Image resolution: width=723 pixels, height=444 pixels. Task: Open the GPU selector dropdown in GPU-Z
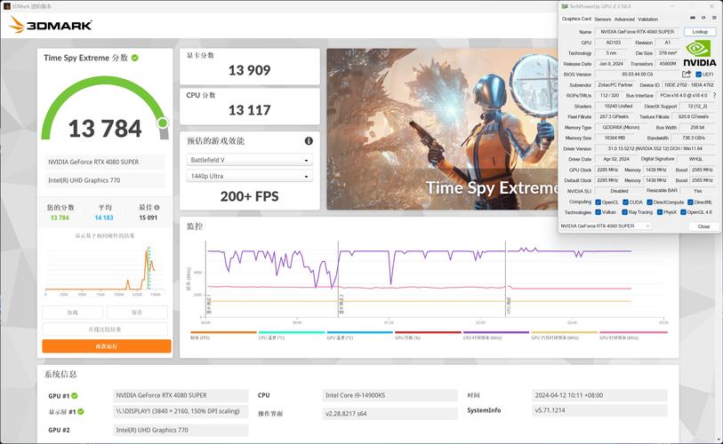click(x=607, y=226)
